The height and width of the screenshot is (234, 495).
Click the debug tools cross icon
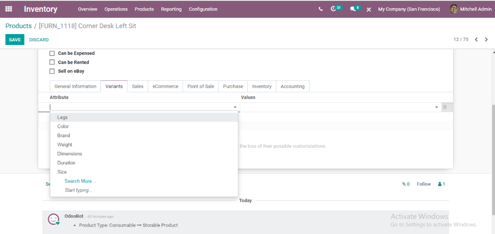369,10
